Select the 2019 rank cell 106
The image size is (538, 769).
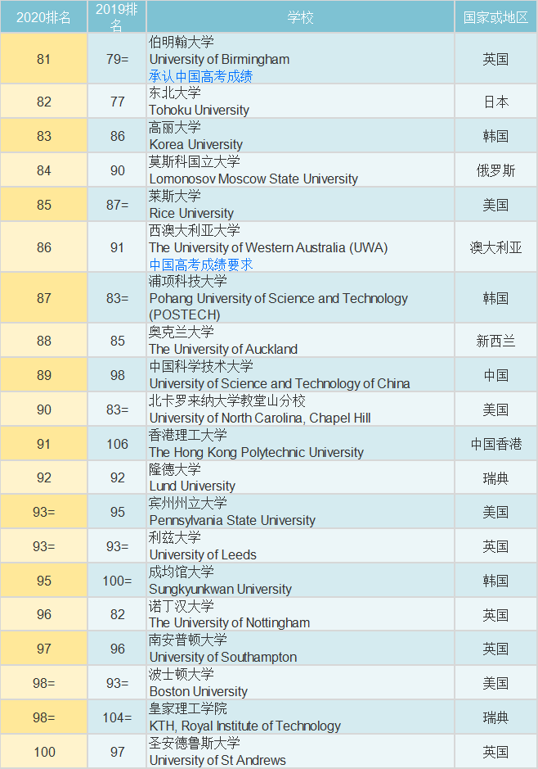pyautogui.click(x=117, y=445)
